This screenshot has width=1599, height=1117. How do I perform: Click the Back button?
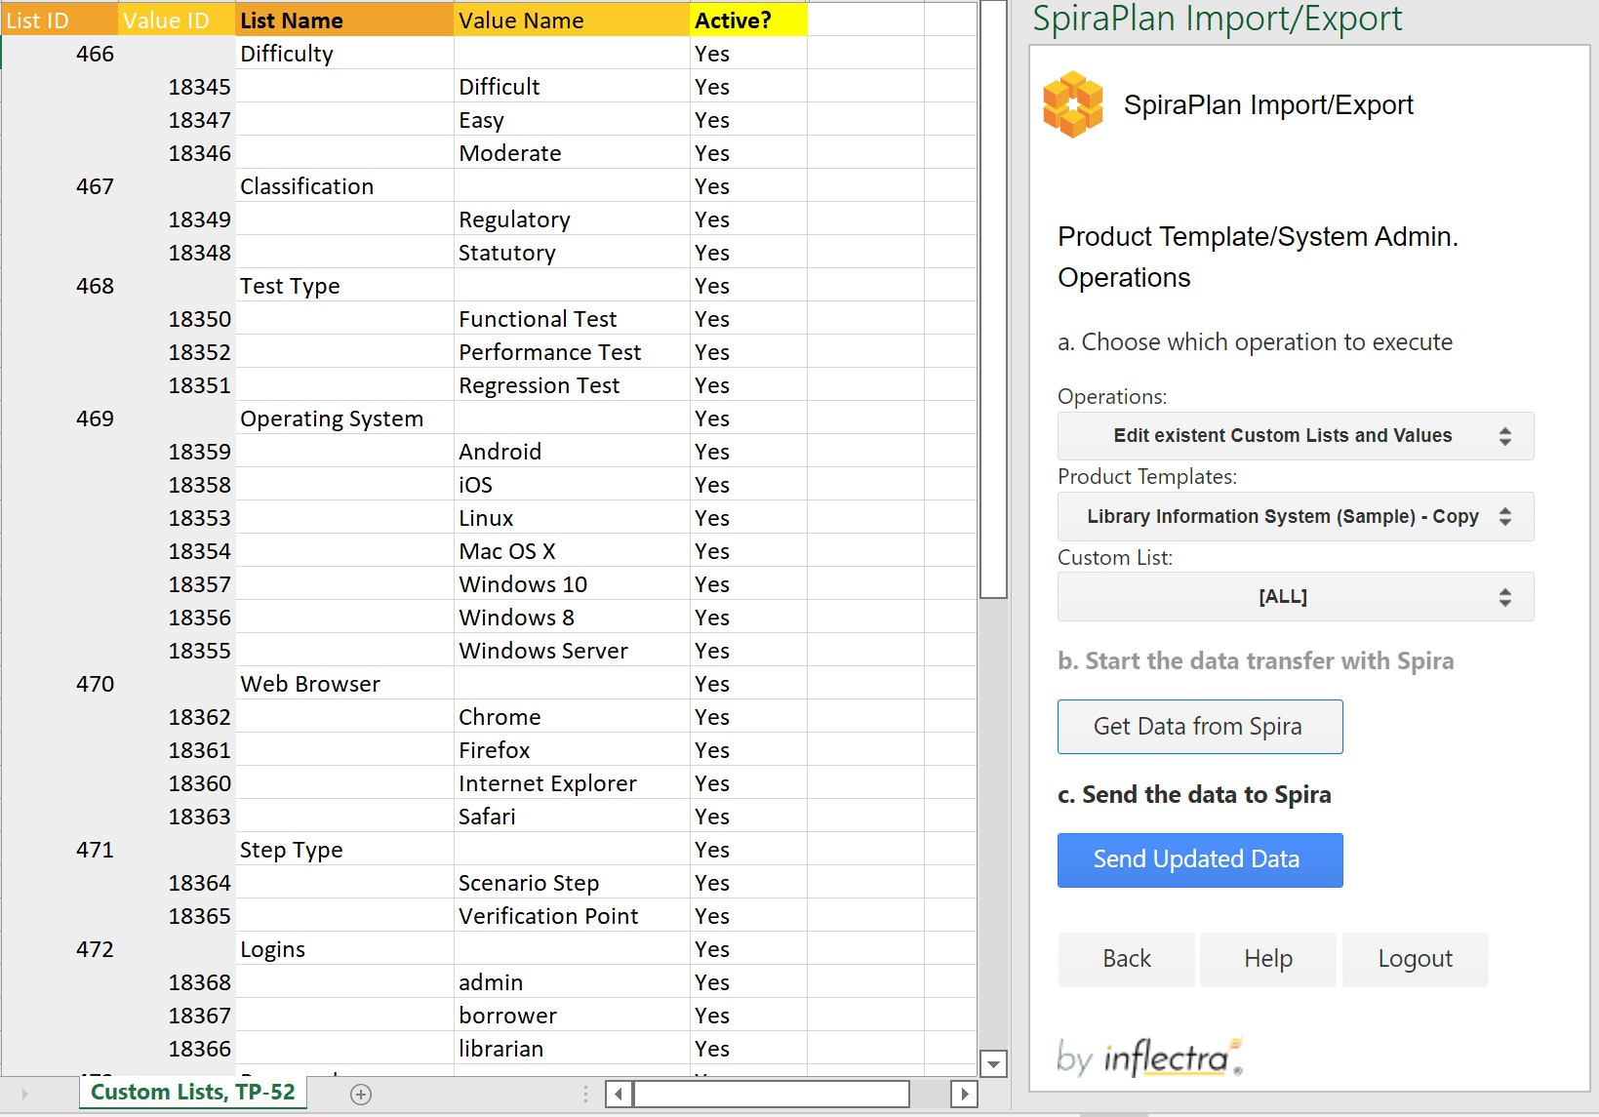coord(1127,960)
